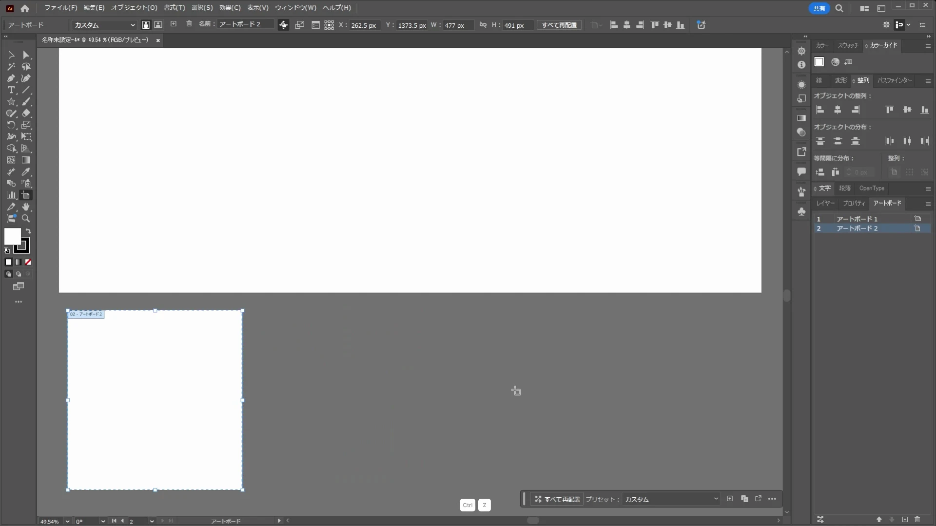Select the Selection tool arrow

[11, 55]
